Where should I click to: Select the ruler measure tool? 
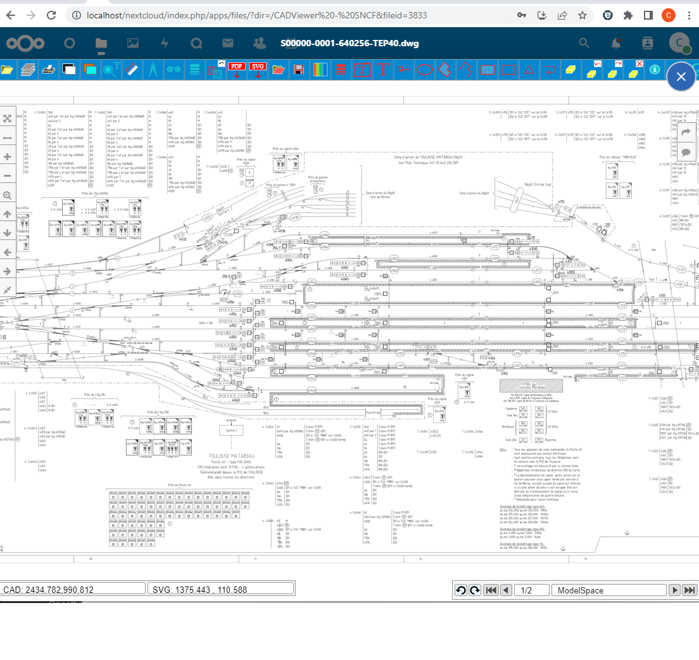132,70
